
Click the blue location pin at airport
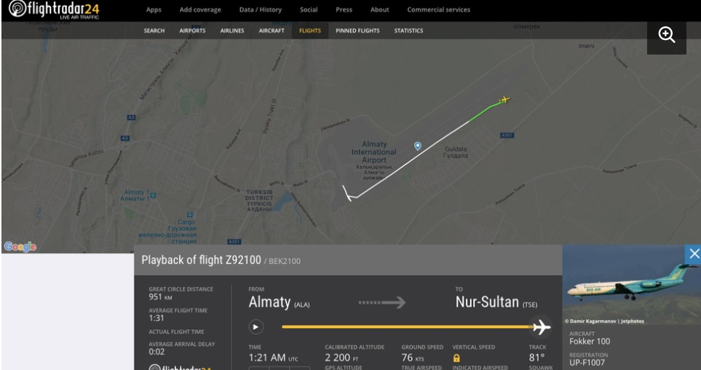pos(418,146)
